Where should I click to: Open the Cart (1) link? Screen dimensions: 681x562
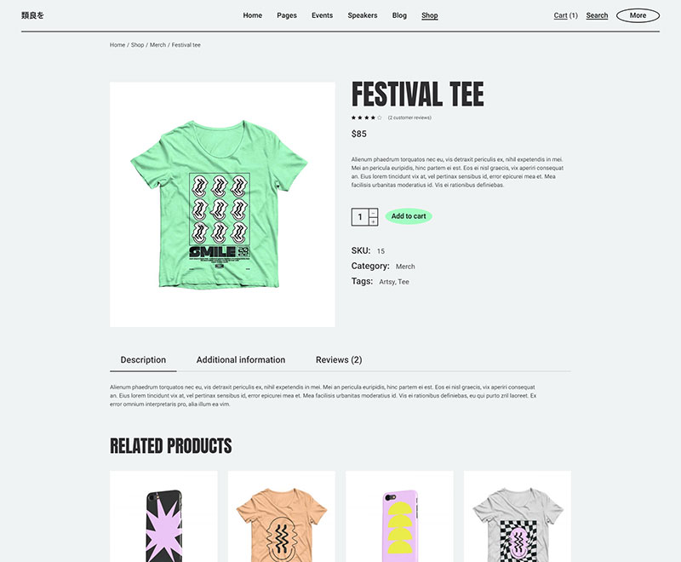[x=565, y=15]
